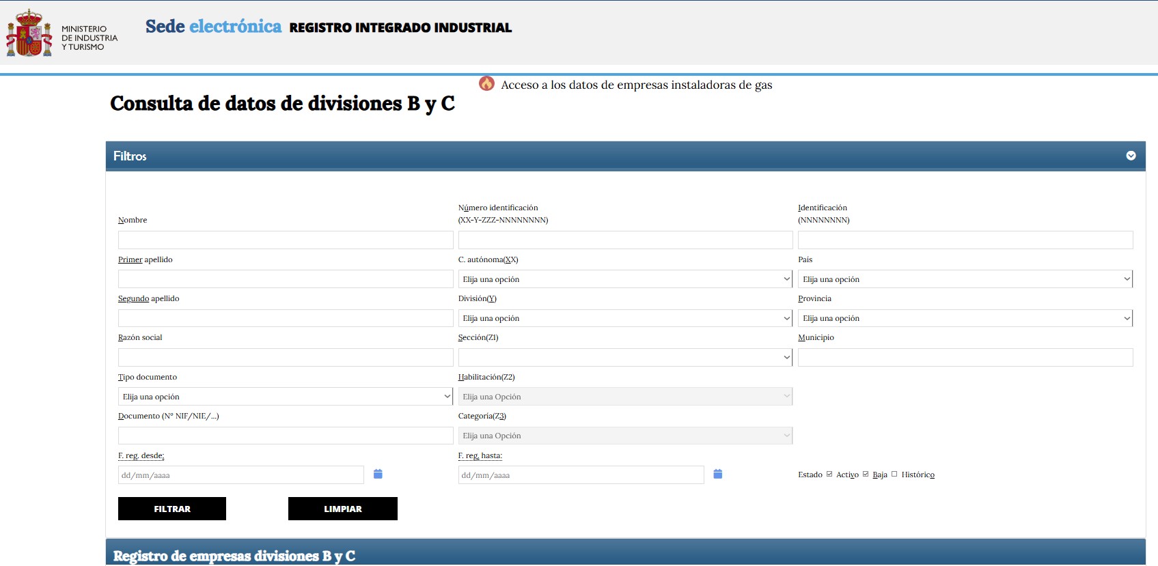This screenshot has height=566, width=1158.
Task: Uncheck the Baja estado checkbox
Action: click(x=866, y=474)
